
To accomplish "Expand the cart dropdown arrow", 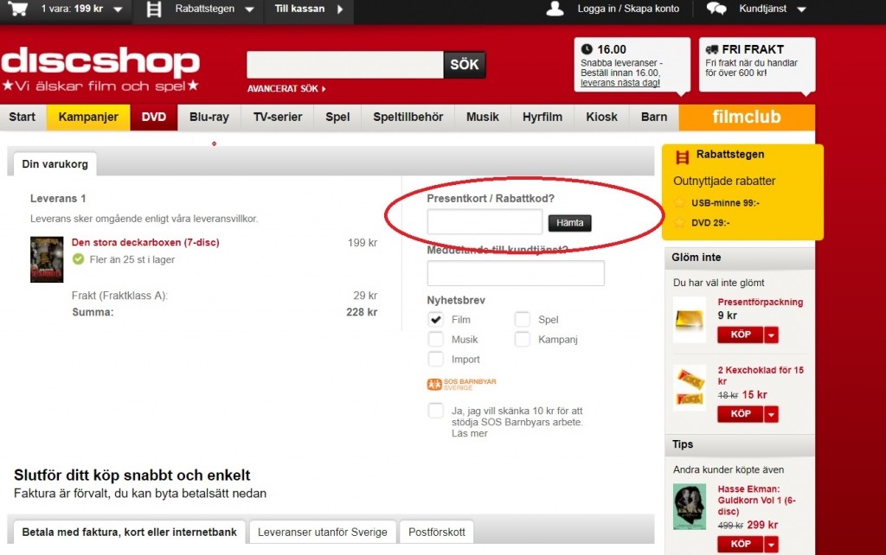I will 118,10.
